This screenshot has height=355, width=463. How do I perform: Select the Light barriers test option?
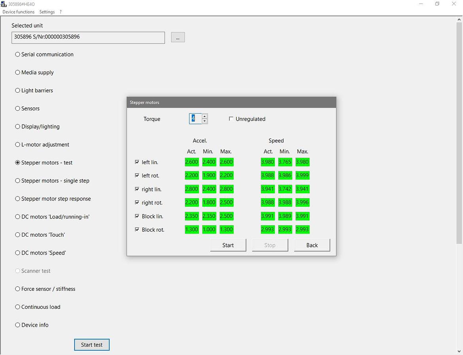coord(18,91)
